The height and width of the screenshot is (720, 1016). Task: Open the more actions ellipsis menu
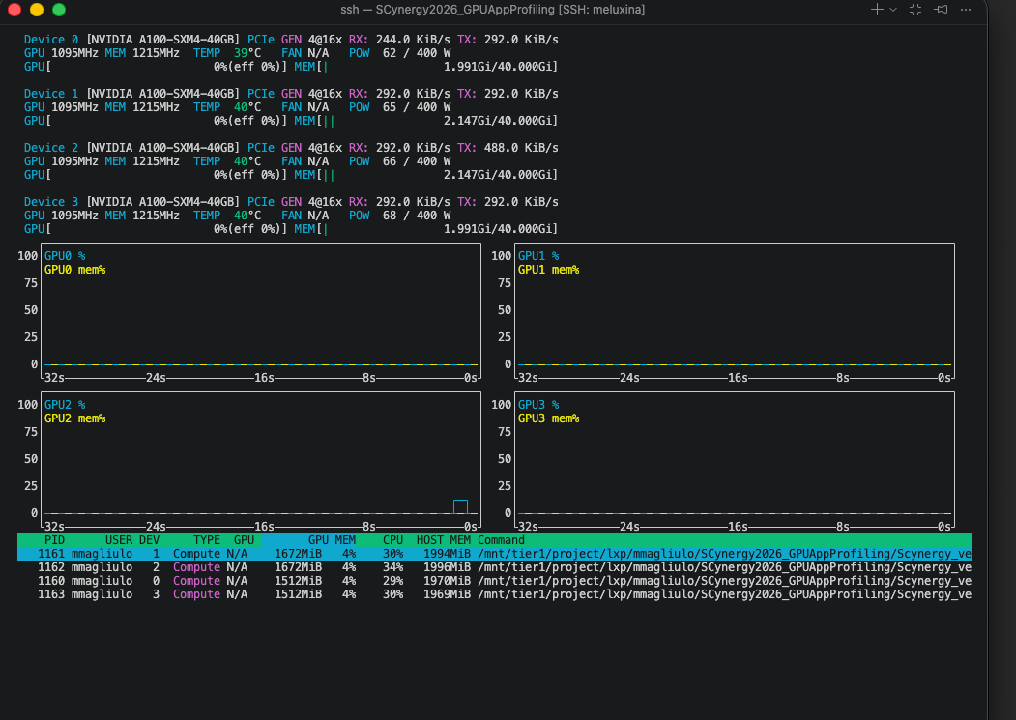[x=965, y=9]
